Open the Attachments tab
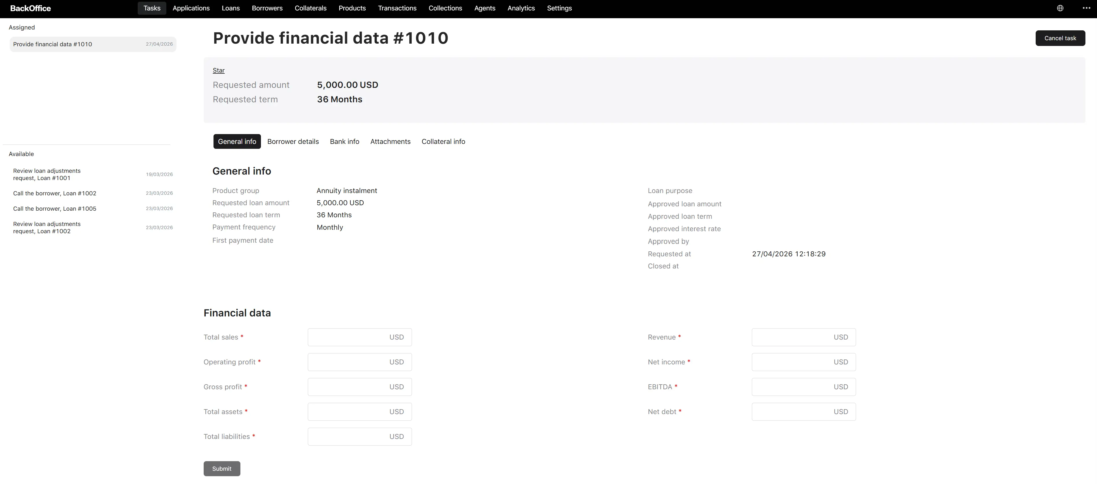 tap(390, 142)
